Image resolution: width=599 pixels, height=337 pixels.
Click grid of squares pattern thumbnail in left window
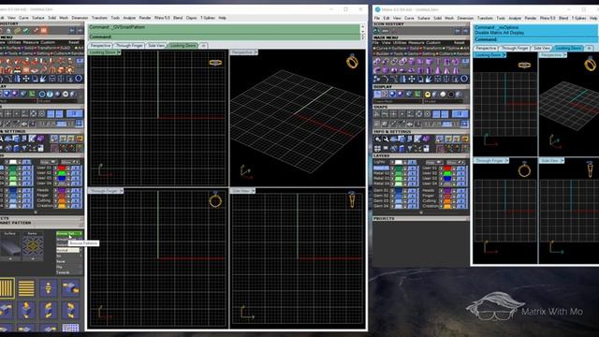(x=71, y=328)
